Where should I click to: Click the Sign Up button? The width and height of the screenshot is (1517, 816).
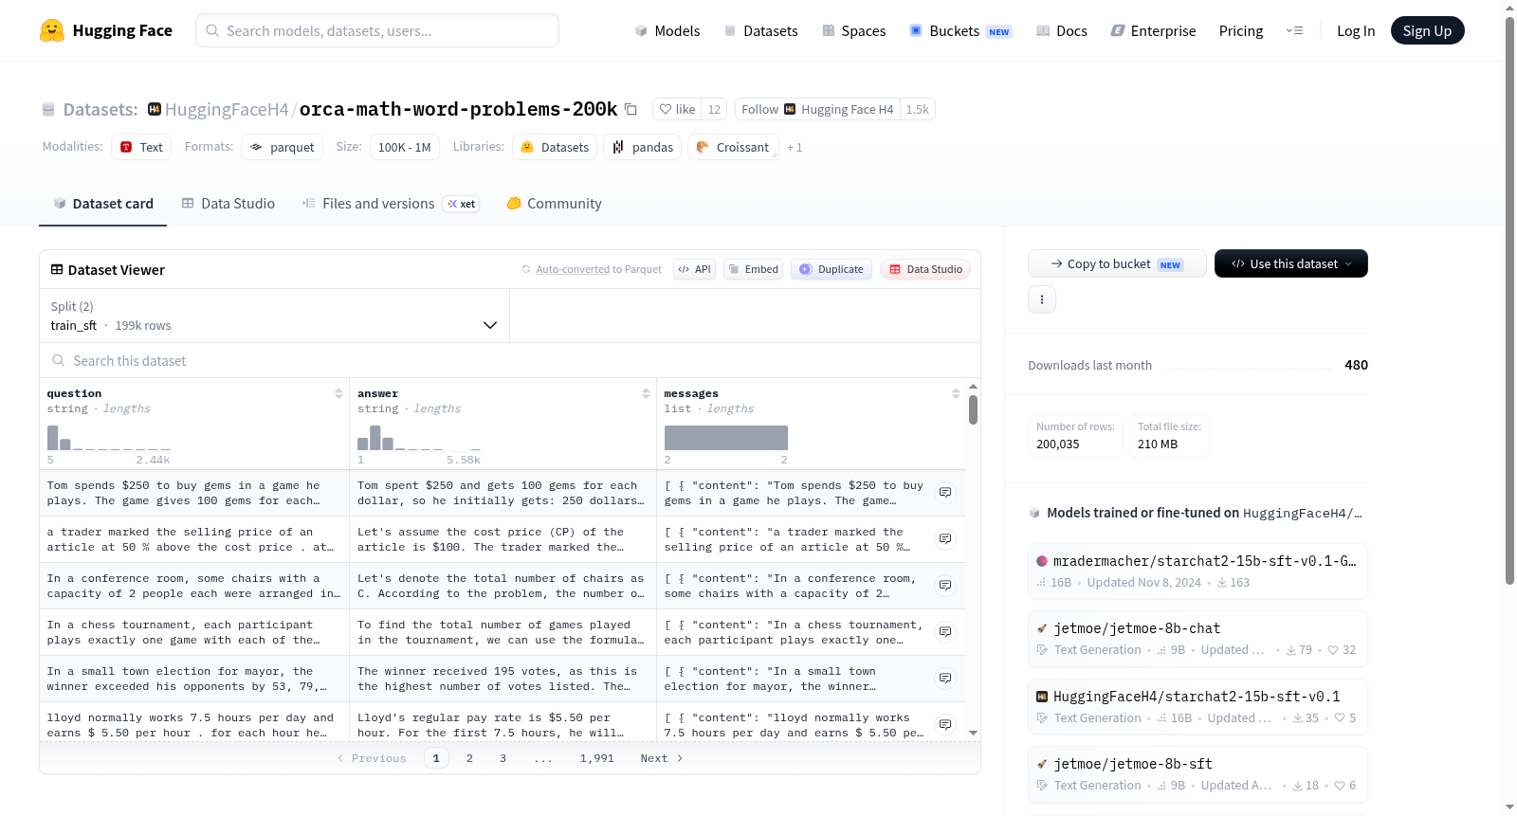tap(1427, 30)
